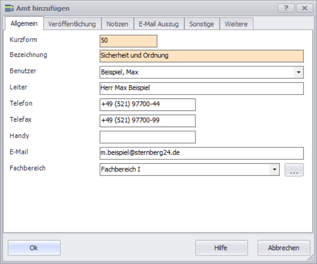
Task: Click the ellipsis button next to Fachbereich
Action: [294, 170]
